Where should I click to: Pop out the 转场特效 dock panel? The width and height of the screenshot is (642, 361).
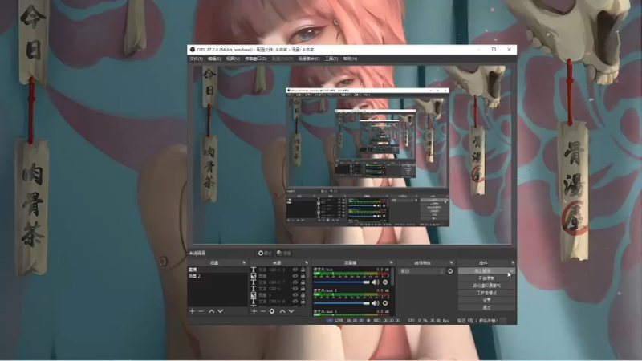pos(451,263)
